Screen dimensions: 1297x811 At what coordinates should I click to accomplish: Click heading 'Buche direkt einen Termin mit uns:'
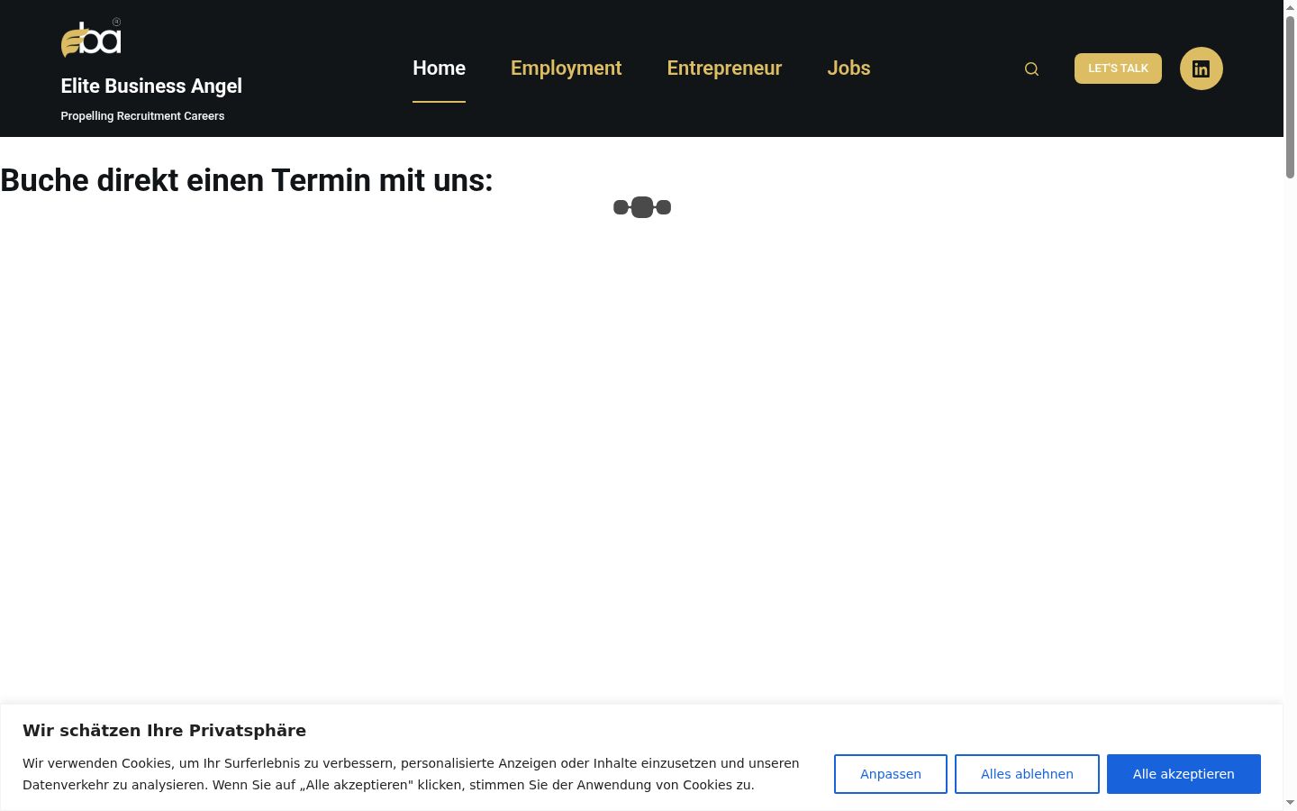click(x=247, y=180)
